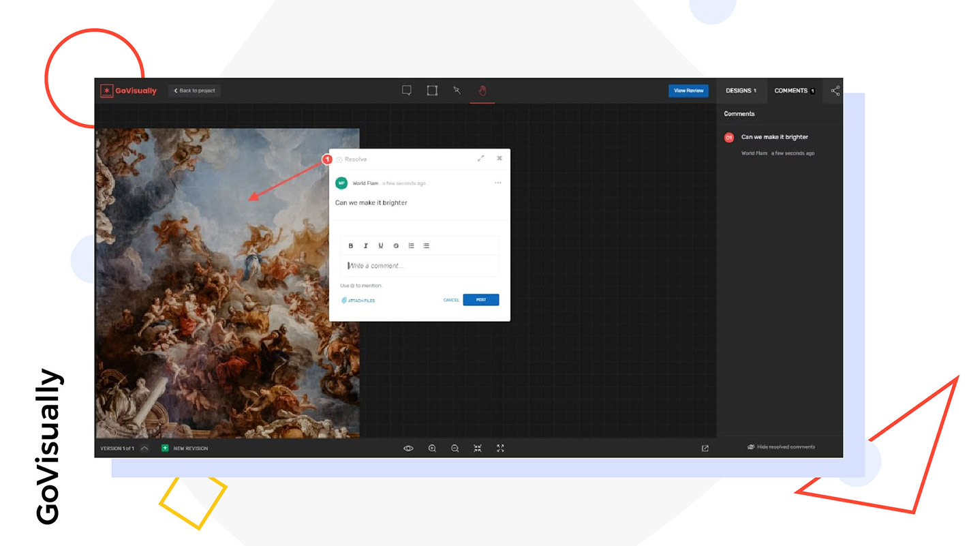Open the three-dot menu on World Flam's comment
Screen dimensions: 969x546
(498, 183)
